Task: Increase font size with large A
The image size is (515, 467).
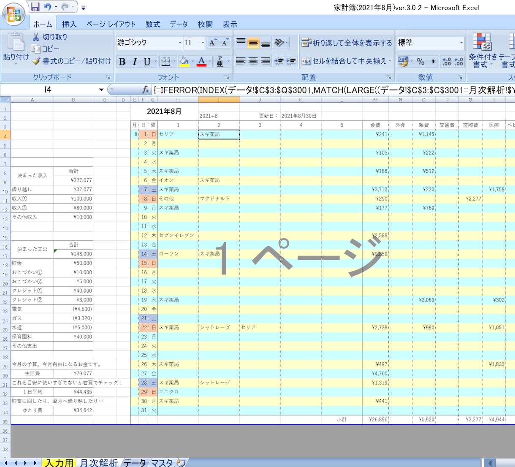Action: pyautogui.click(x=213, y=43)
